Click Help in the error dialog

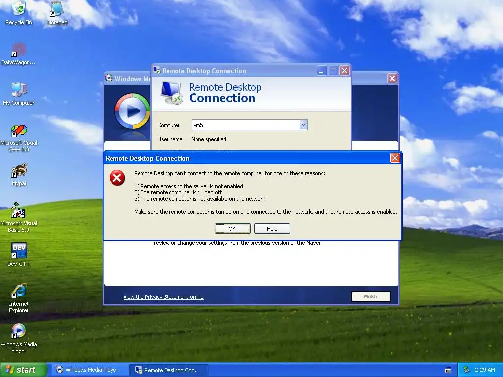tap(272, 229)
